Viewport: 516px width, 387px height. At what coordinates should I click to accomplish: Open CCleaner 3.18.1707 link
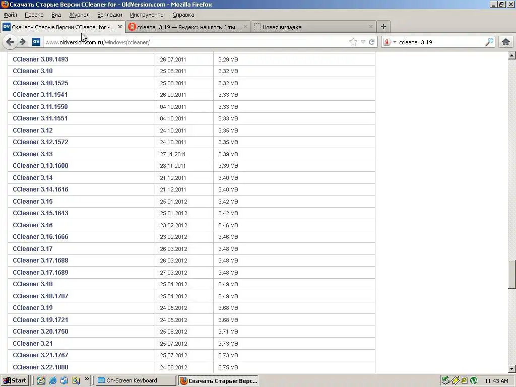40,296
